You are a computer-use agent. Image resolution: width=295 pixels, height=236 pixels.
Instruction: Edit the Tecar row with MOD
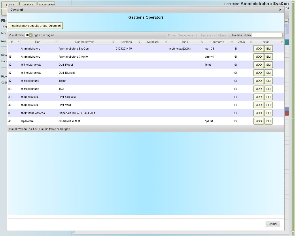point(258,81)
